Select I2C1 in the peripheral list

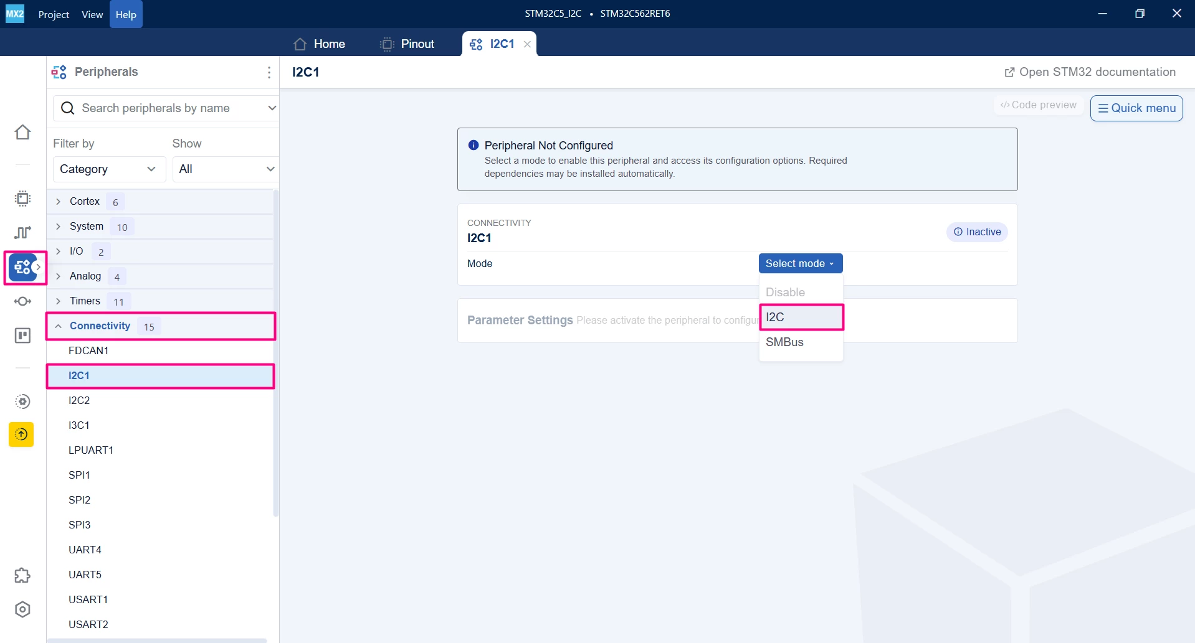[160, 376]
